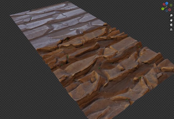Toggle camera view with the camera icon
174x119 pixels.
click(171, 25)
